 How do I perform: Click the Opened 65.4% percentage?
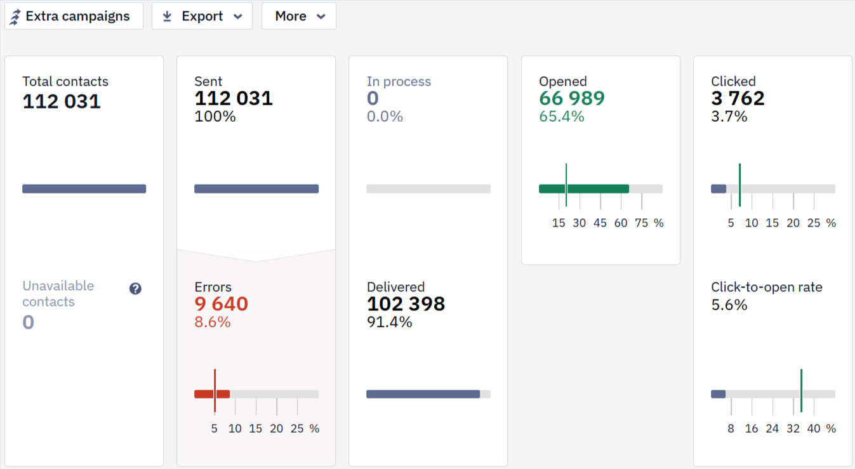(x=562, y=116)
